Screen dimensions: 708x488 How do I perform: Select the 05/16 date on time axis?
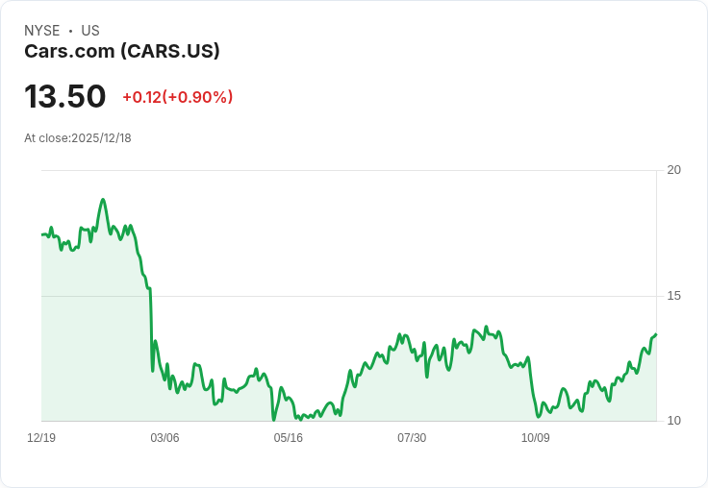[288, 438]
